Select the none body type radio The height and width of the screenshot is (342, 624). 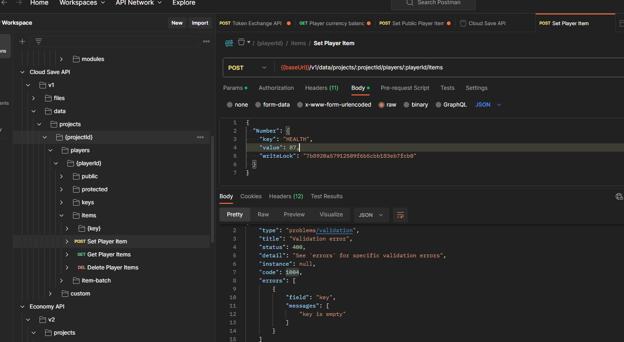click(x=230, y=105)
